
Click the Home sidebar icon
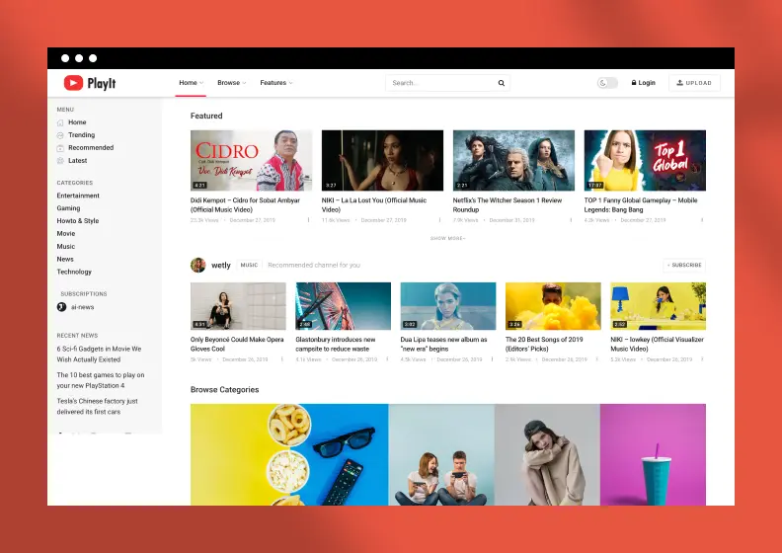[60, 122]
